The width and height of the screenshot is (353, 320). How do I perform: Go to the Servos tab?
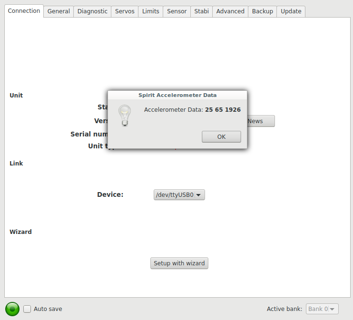point(125,11)
